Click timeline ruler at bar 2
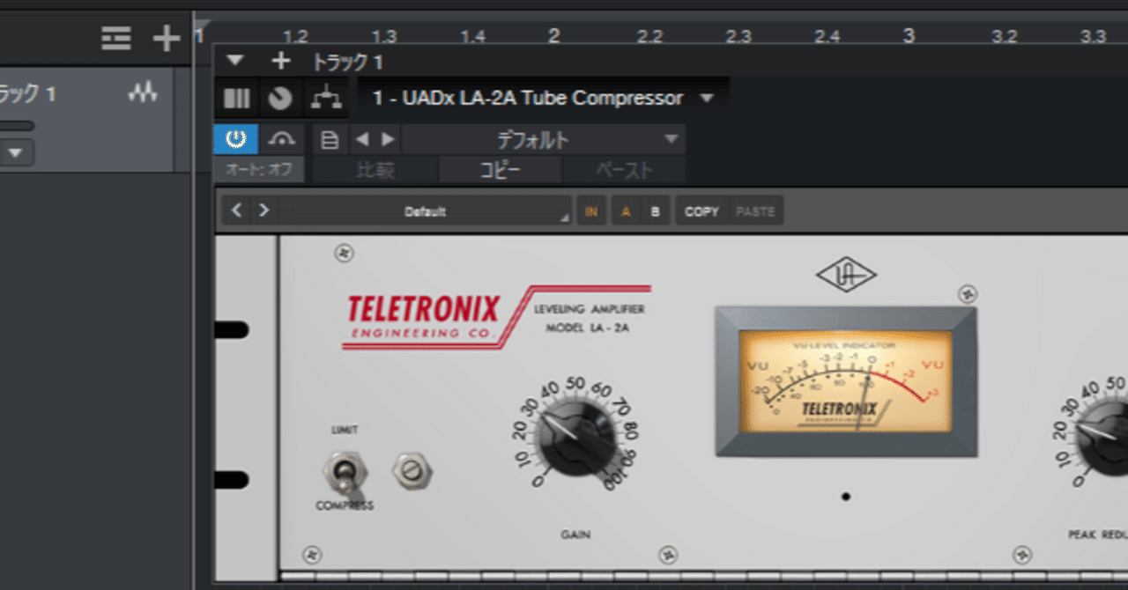The height and width of the screenshot is (590, 1128). pyautogui.click(x=554, y=35)
